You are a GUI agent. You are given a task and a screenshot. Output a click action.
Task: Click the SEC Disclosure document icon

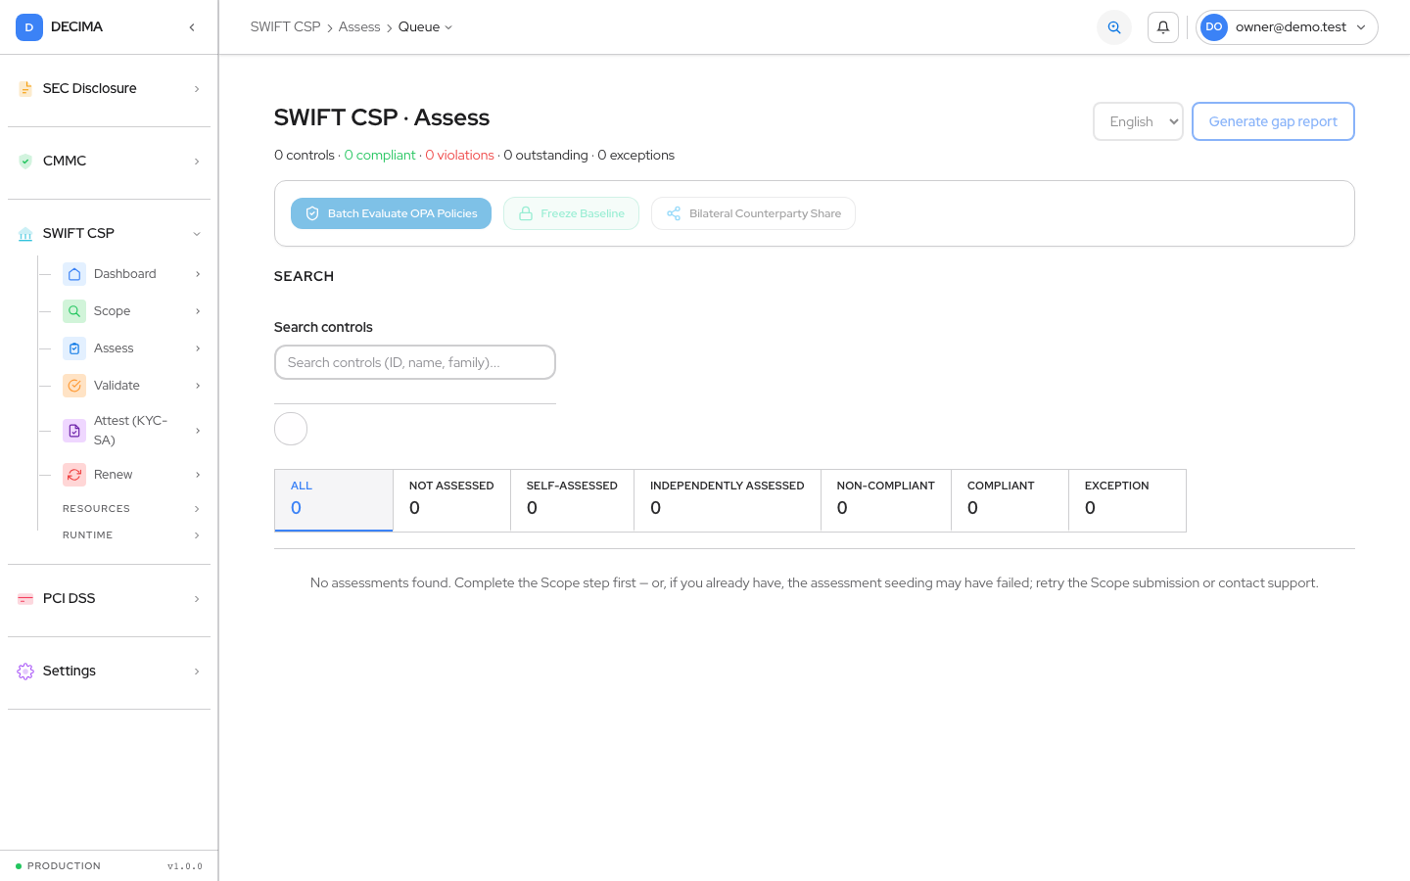click(x=25, y=89)
